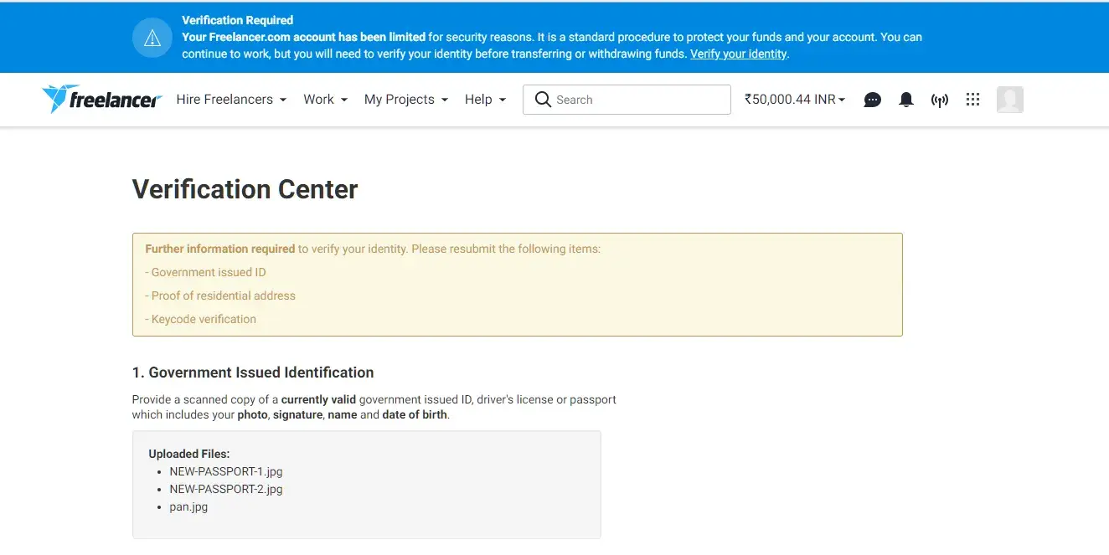Expand the Hire Freelancers dropdown

[x=231, y=100]
